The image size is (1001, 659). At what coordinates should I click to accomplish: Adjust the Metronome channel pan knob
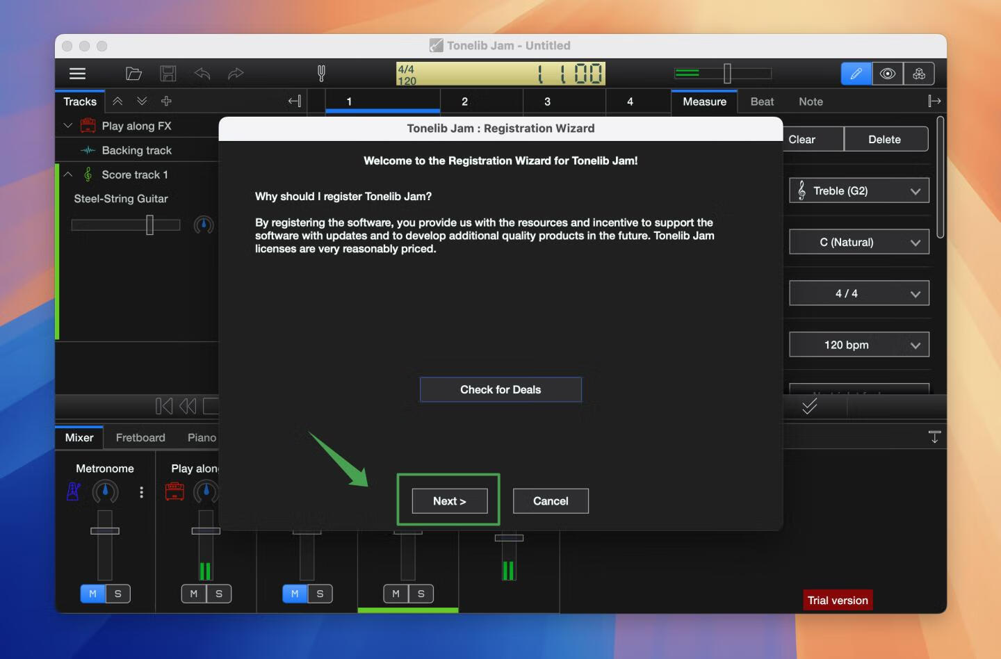pyautogui.click(x=105, y=492)
